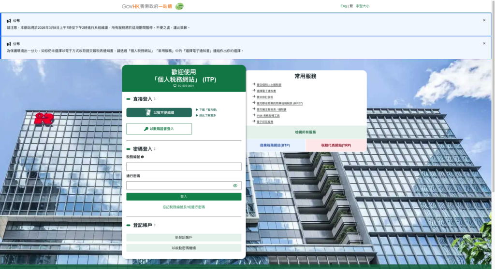Screen dimensions: 495x269
Task: Click 新登記帳戶 button
Action: pos(184,238)
